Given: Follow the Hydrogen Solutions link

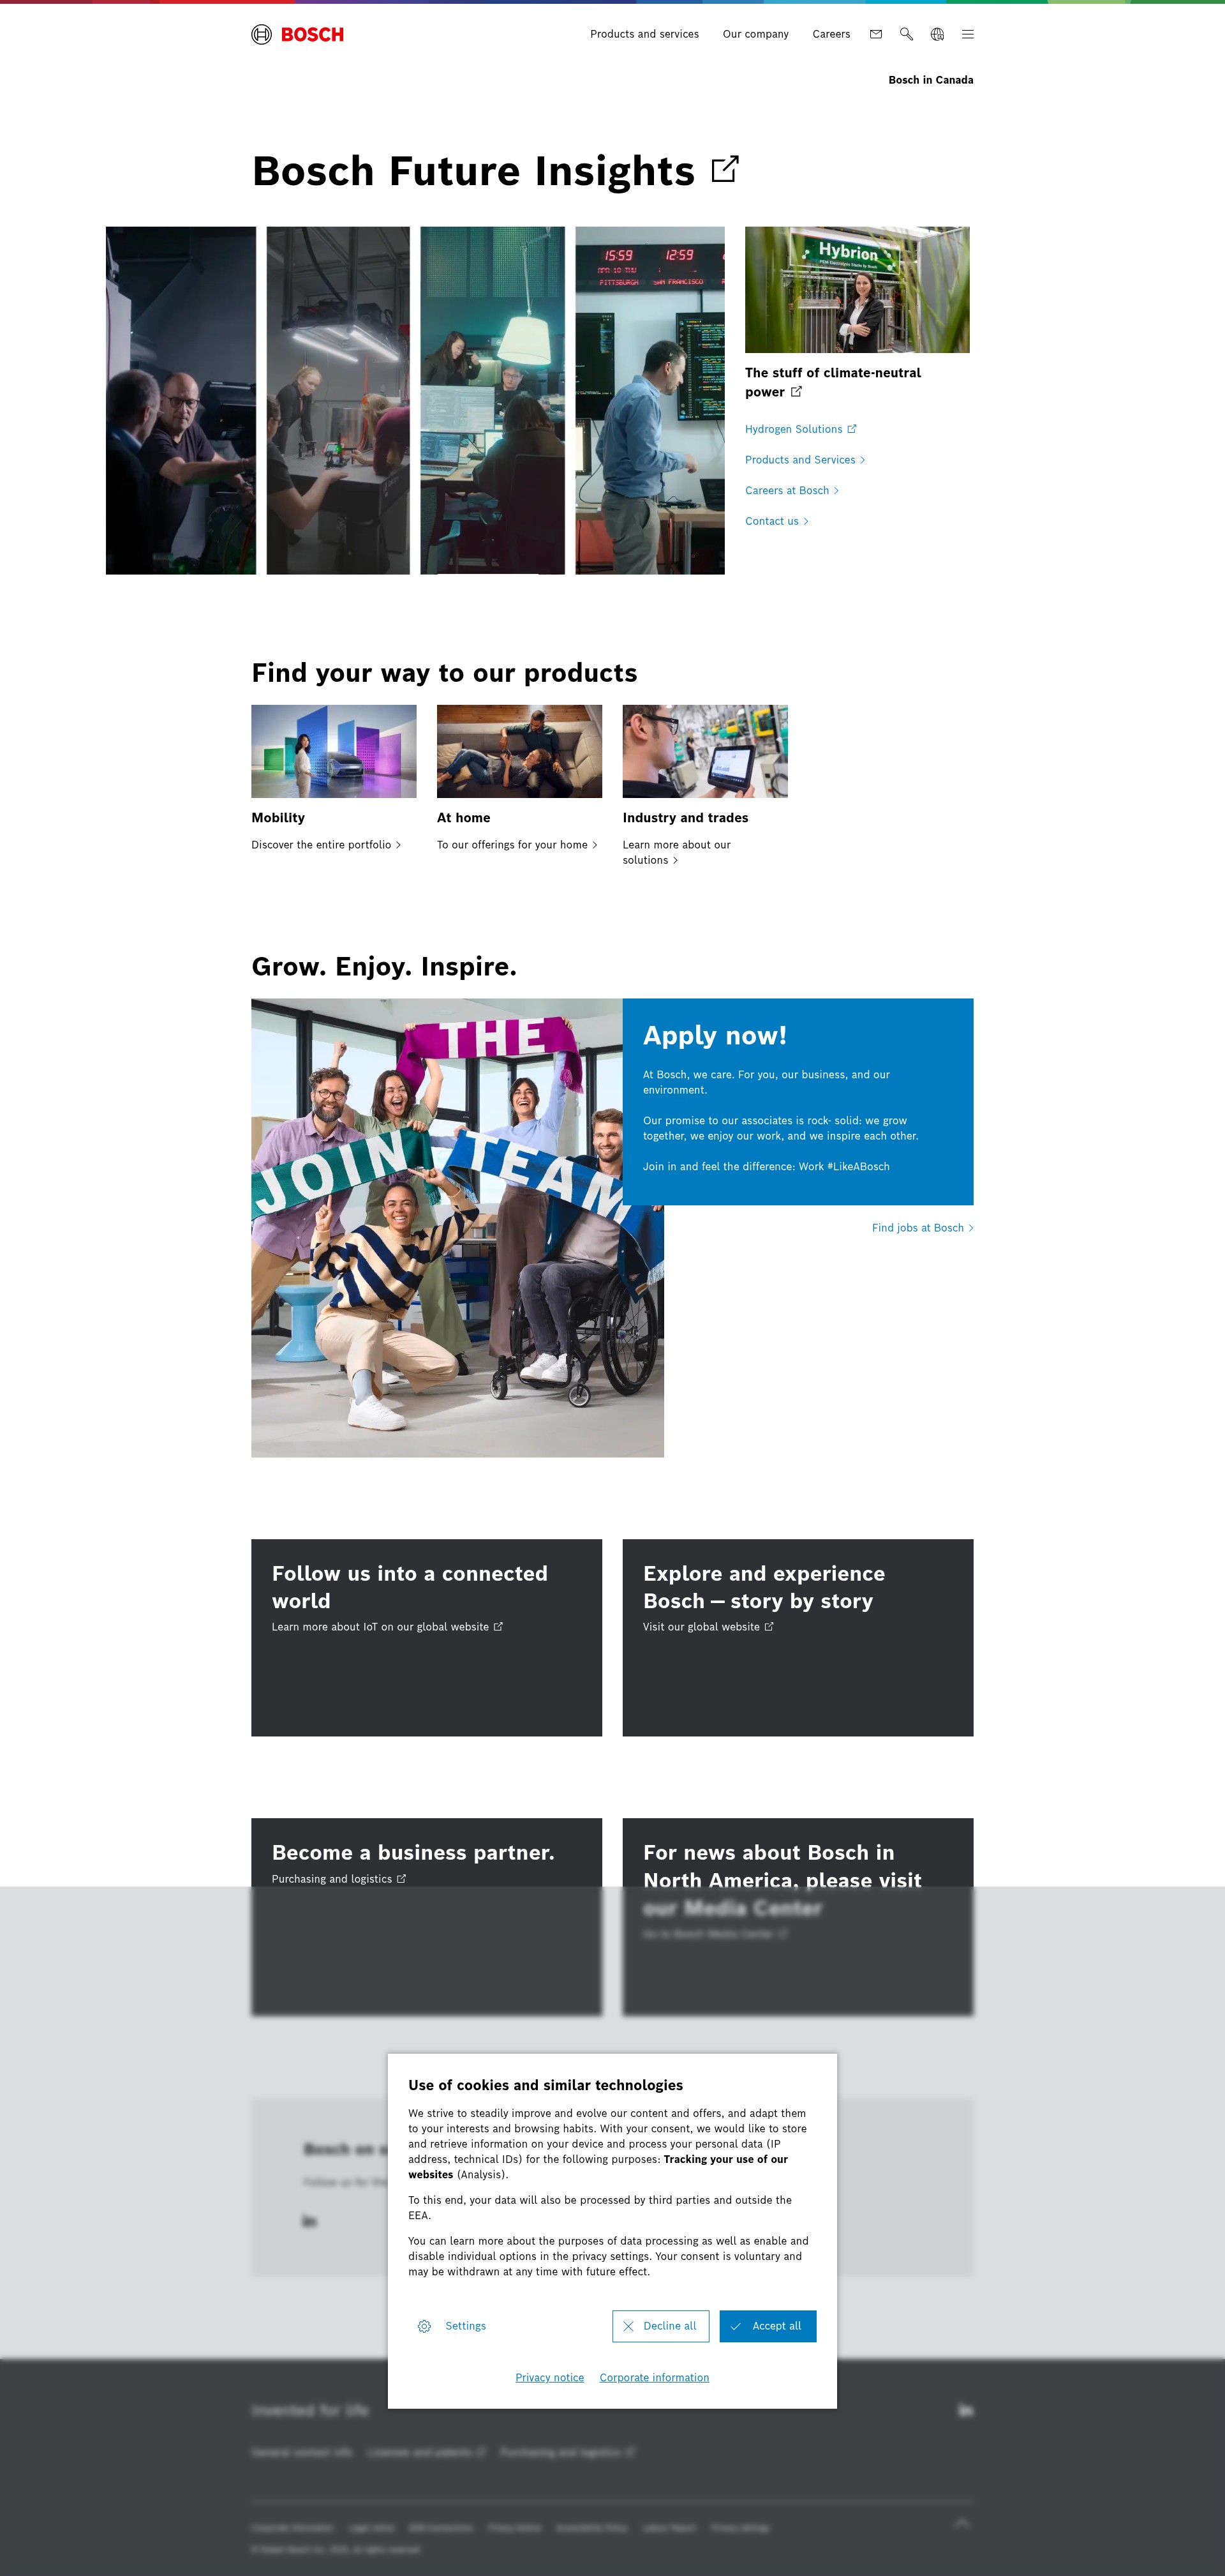Looking at the screenshot, I should tap(800, 429).
